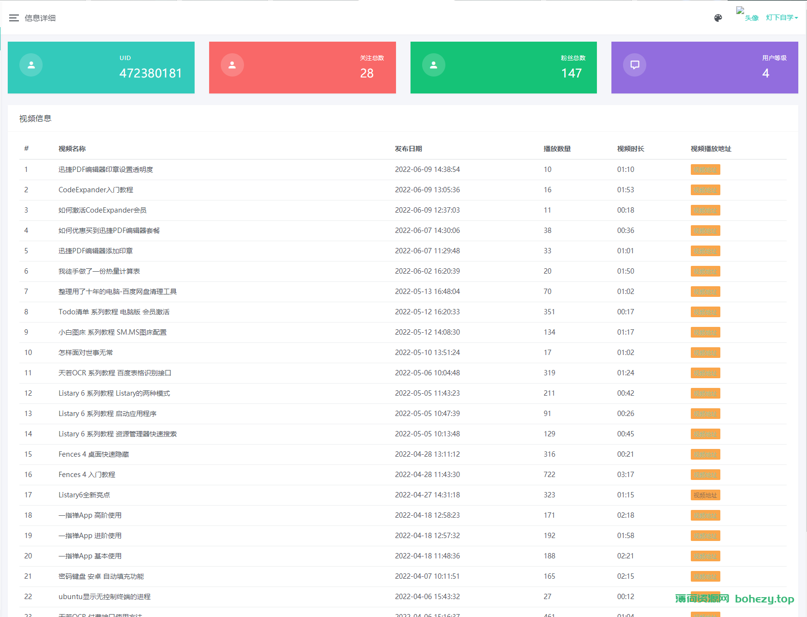Open video link for 我徒手做了一份热量计算表
Image resolution: width=807 pixels, height=617 pixels.
(x=705, y=271)
